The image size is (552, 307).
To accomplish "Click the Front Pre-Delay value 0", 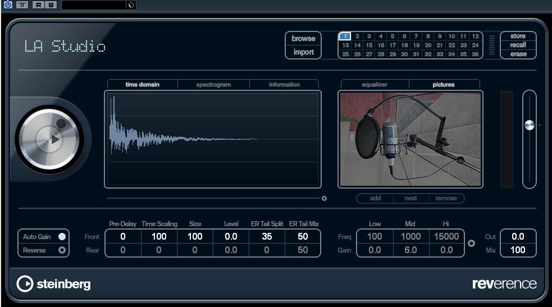I will point(123,237).
